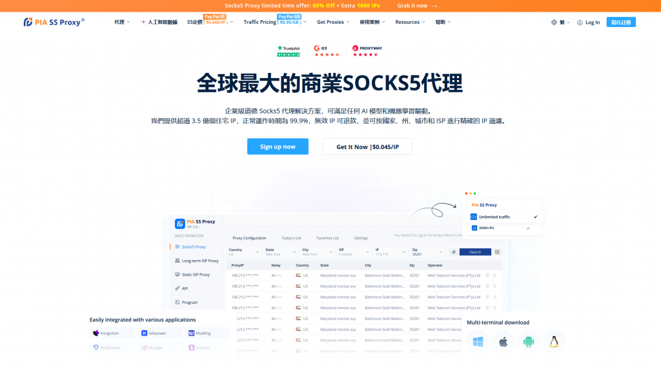The height and width of the screenshot is (373, 661).
Task: Click the 85% Off banner text
Action: (x=323, y=5)
